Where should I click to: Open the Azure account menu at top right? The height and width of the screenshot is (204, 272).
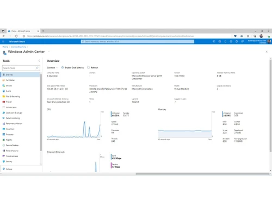pos(259,41)
